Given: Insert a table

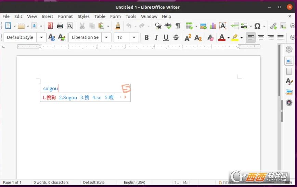Looking at the screenshot, I should coord(189,26).
